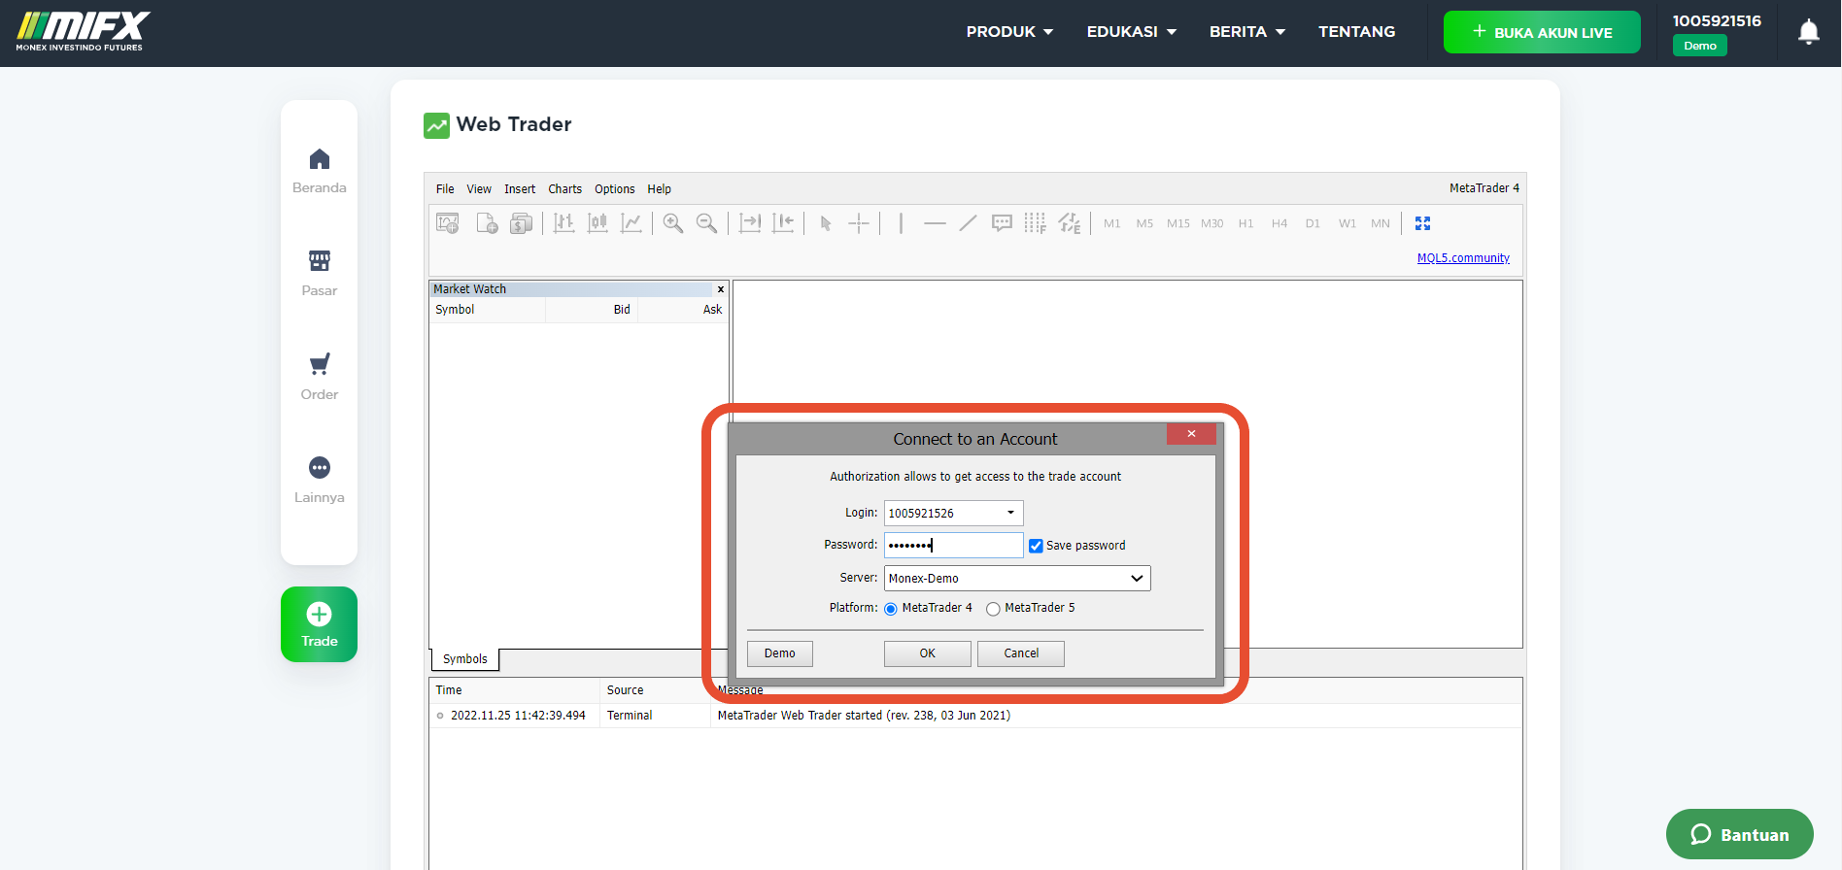Select the horizontal line drawing tool
This screenshot has width=1842, height=870.
point(935,223)
